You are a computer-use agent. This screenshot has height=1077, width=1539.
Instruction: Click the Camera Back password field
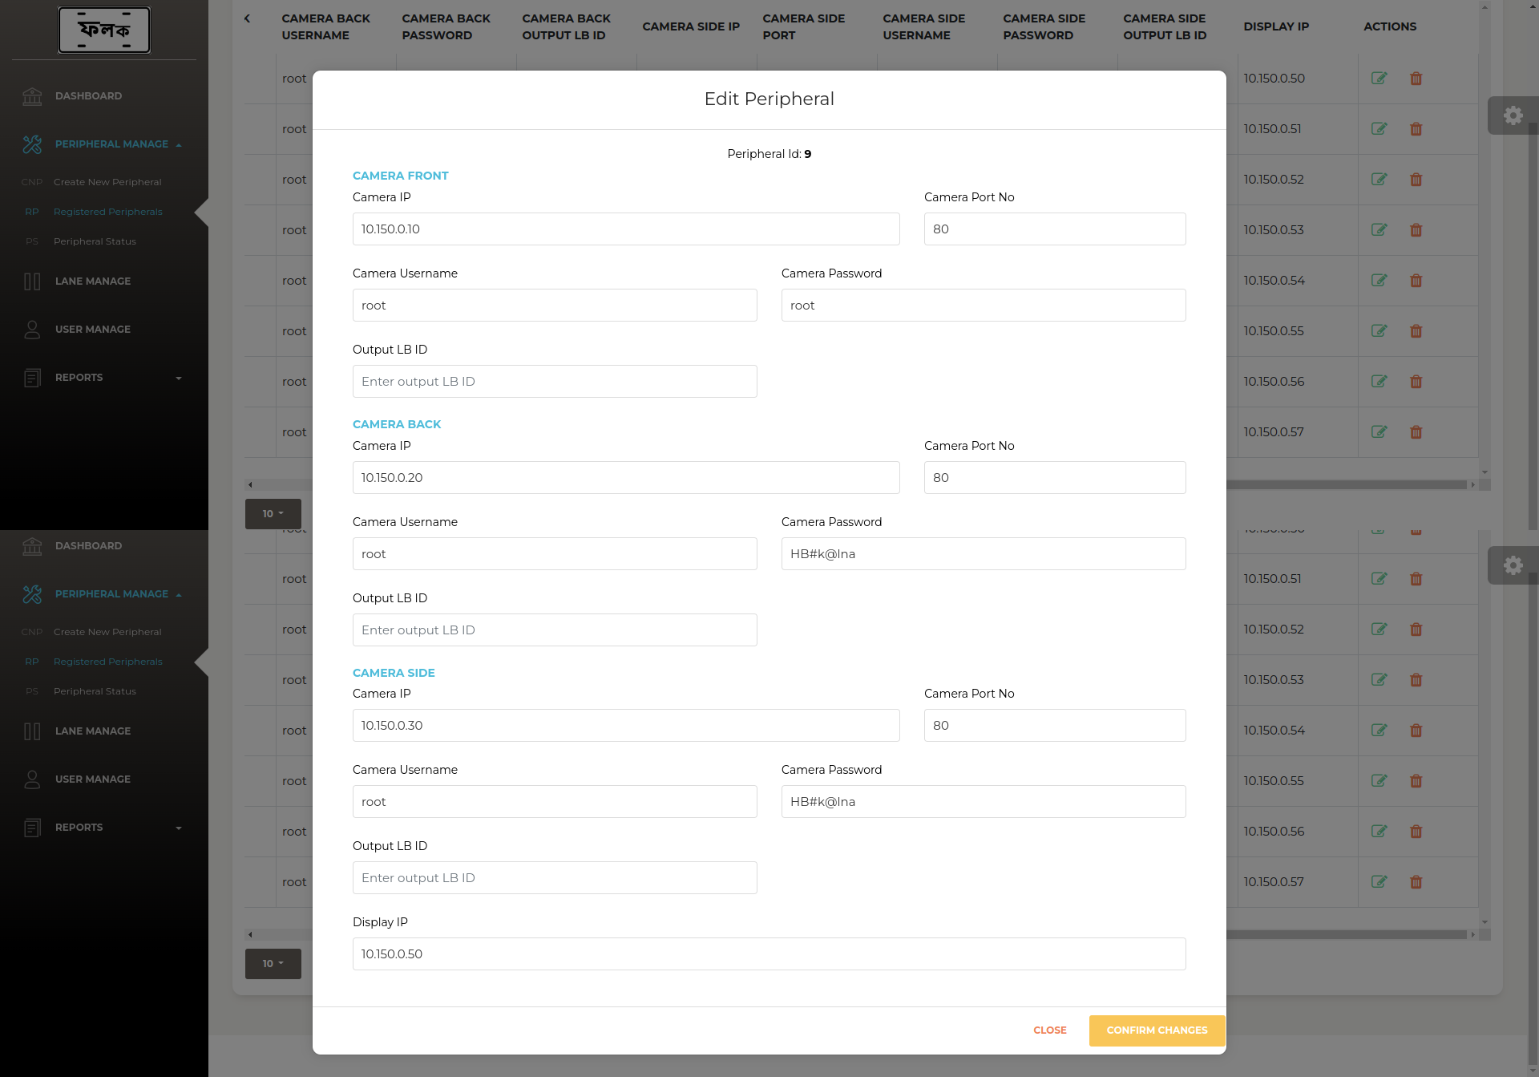pyautogui.click(x=983, y=554)
